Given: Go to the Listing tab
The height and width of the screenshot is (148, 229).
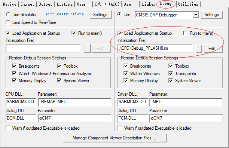Looking at the screenshot, I should coord(65,4).
